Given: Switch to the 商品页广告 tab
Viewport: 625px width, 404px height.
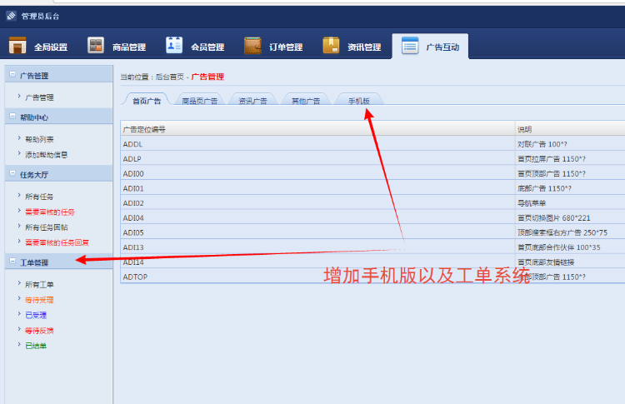Looking at the screenshot, I should pyautogui.click(x=200, y=100).
